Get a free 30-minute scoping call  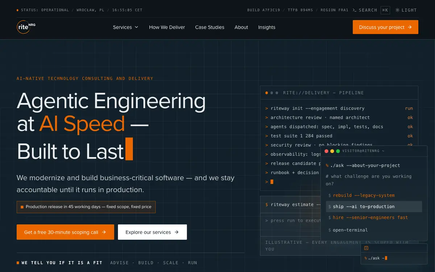click(x=65, y=232)
